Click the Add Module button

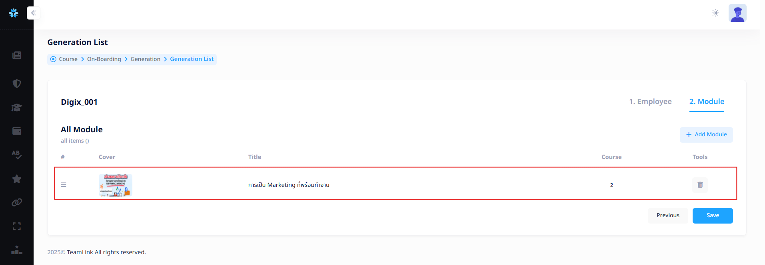pyautogui.click(x=706, y=135)
